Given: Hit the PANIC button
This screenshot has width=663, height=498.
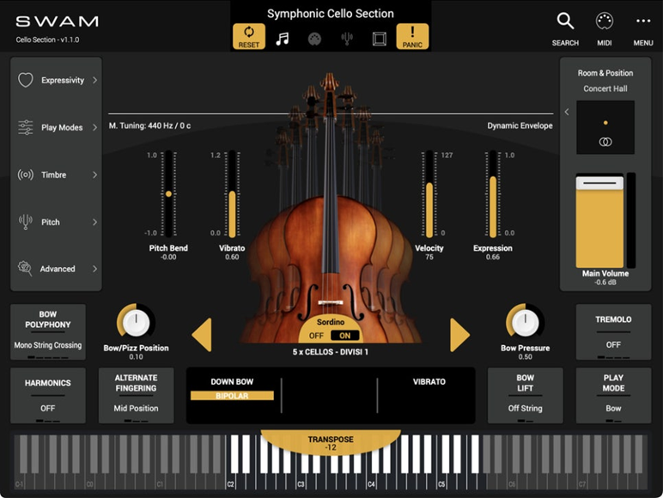Looking at the screenshot, I should click(x=412, y=36).
